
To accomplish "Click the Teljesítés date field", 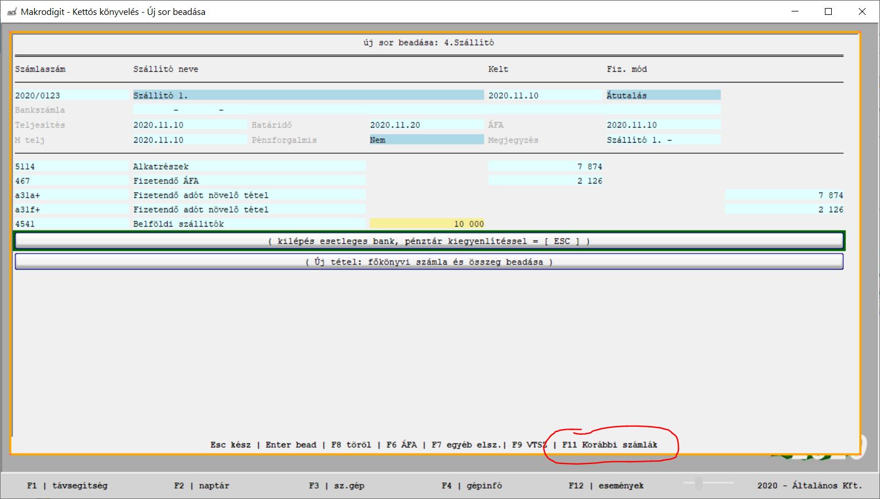I will (x=190, y=124).
